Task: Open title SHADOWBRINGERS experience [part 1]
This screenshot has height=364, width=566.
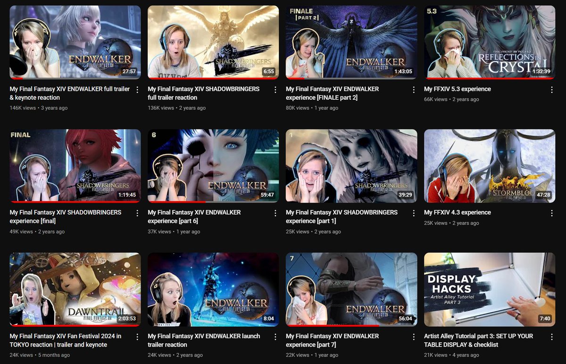Action: [342, 217]
